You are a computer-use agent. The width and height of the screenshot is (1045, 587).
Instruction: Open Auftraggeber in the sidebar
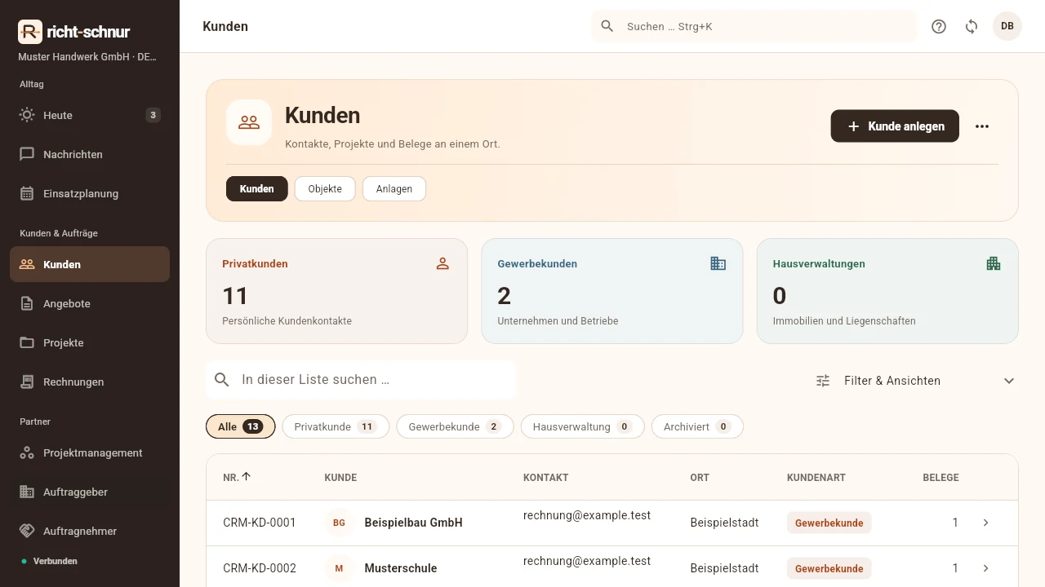point(90,492)
